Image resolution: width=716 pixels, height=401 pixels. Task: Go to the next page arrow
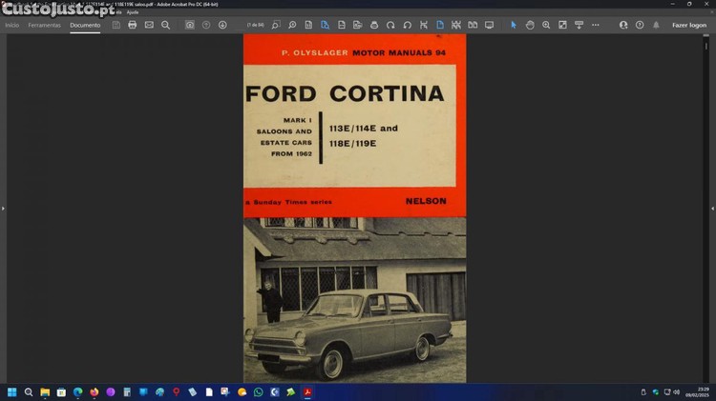222,25
